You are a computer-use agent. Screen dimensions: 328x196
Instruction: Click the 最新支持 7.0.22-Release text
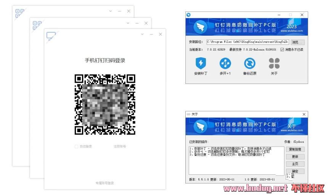pos(253,50)
